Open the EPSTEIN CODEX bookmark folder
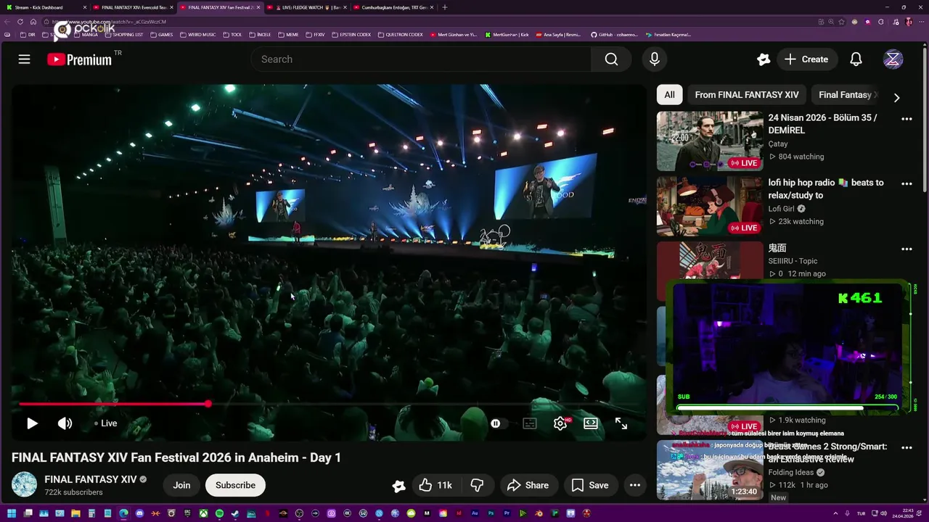929x522 pixels. point(351,35)
